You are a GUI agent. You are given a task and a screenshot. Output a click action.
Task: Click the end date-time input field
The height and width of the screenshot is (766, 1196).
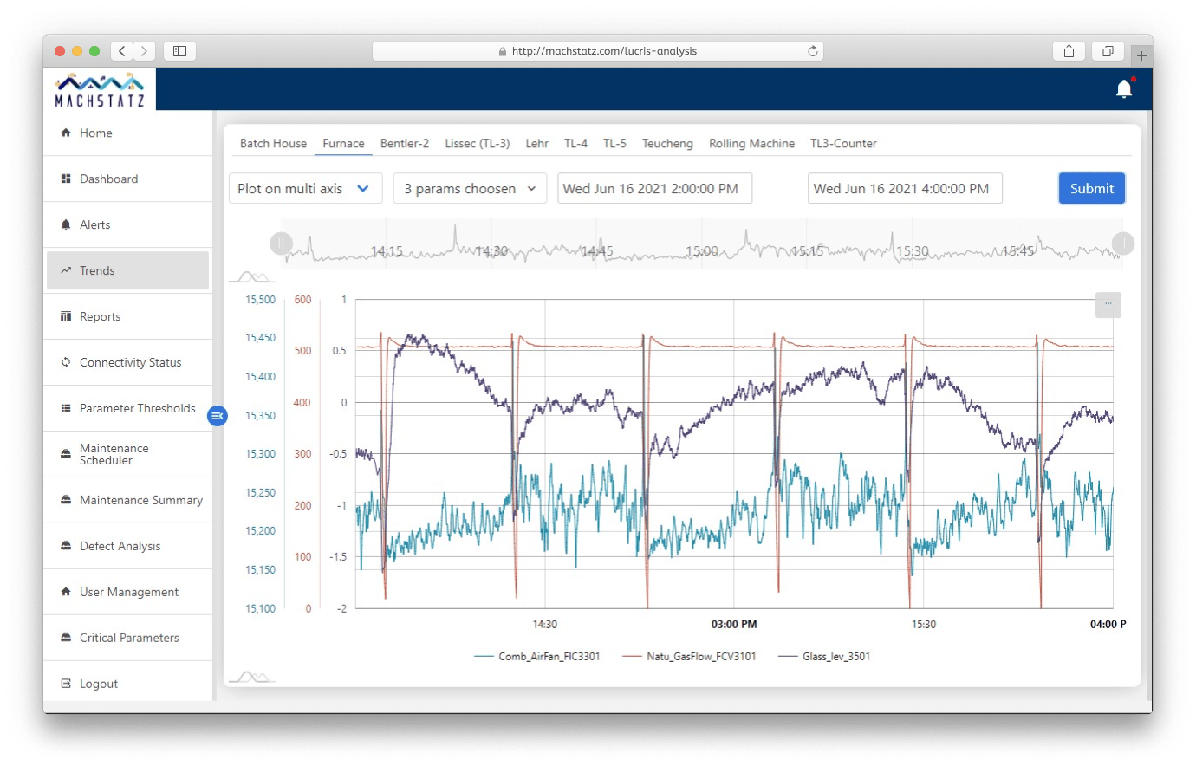pos(904,189)
